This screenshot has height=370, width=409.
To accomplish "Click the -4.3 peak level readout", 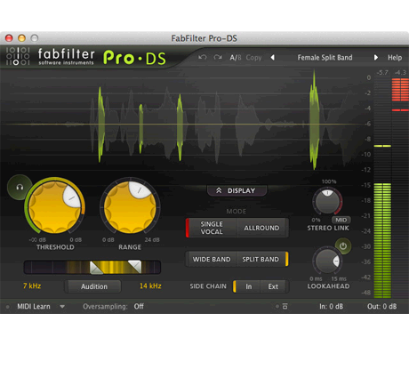I will tap(400, 72).
